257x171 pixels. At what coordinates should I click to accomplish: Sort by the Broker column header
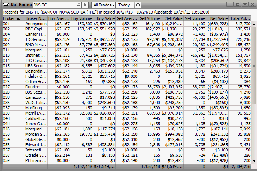tap(14, 18)
